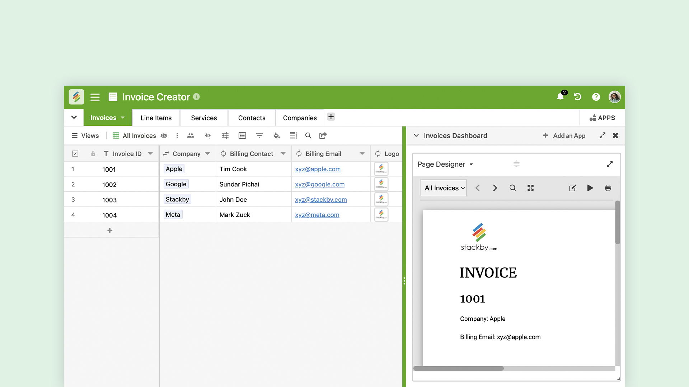Click the notifications bell icon
The width and height of the screenshot is (689, 387).
tap(560, 97)
